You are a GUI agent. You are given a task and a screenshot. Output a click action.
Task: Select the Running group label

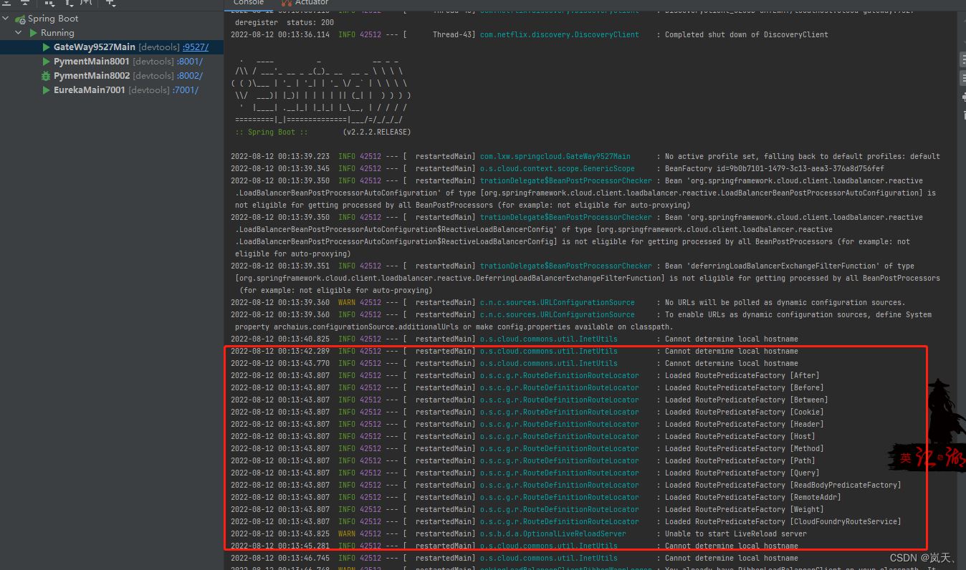coord(57,33)
